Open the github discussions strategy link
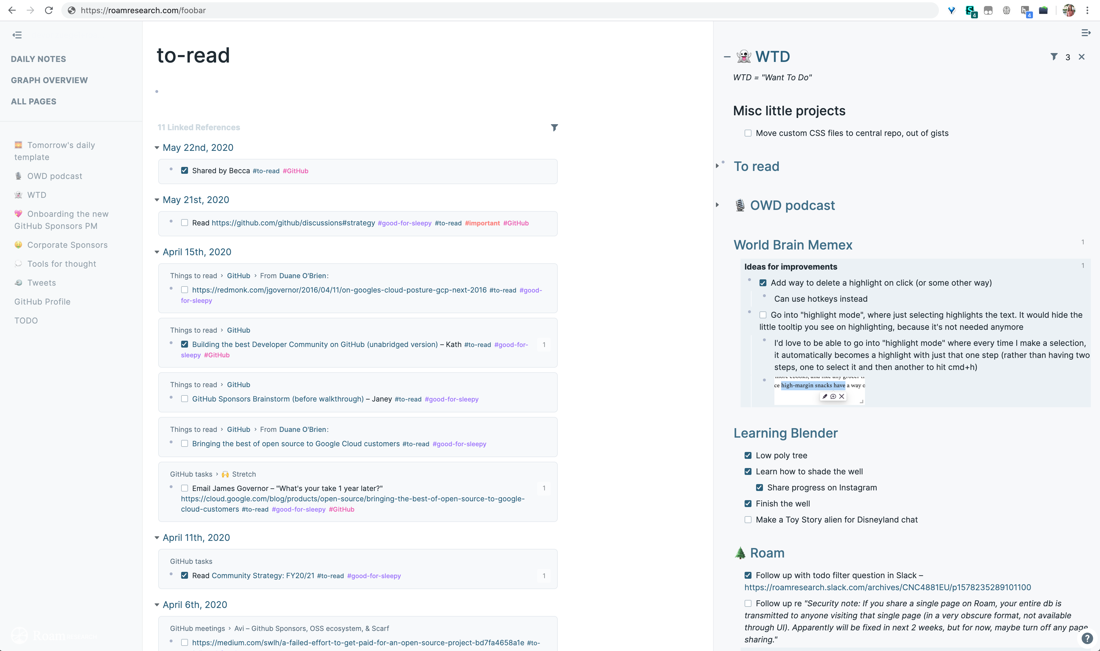Screen dimensions: 1100x651 click(x=293, y=223)
